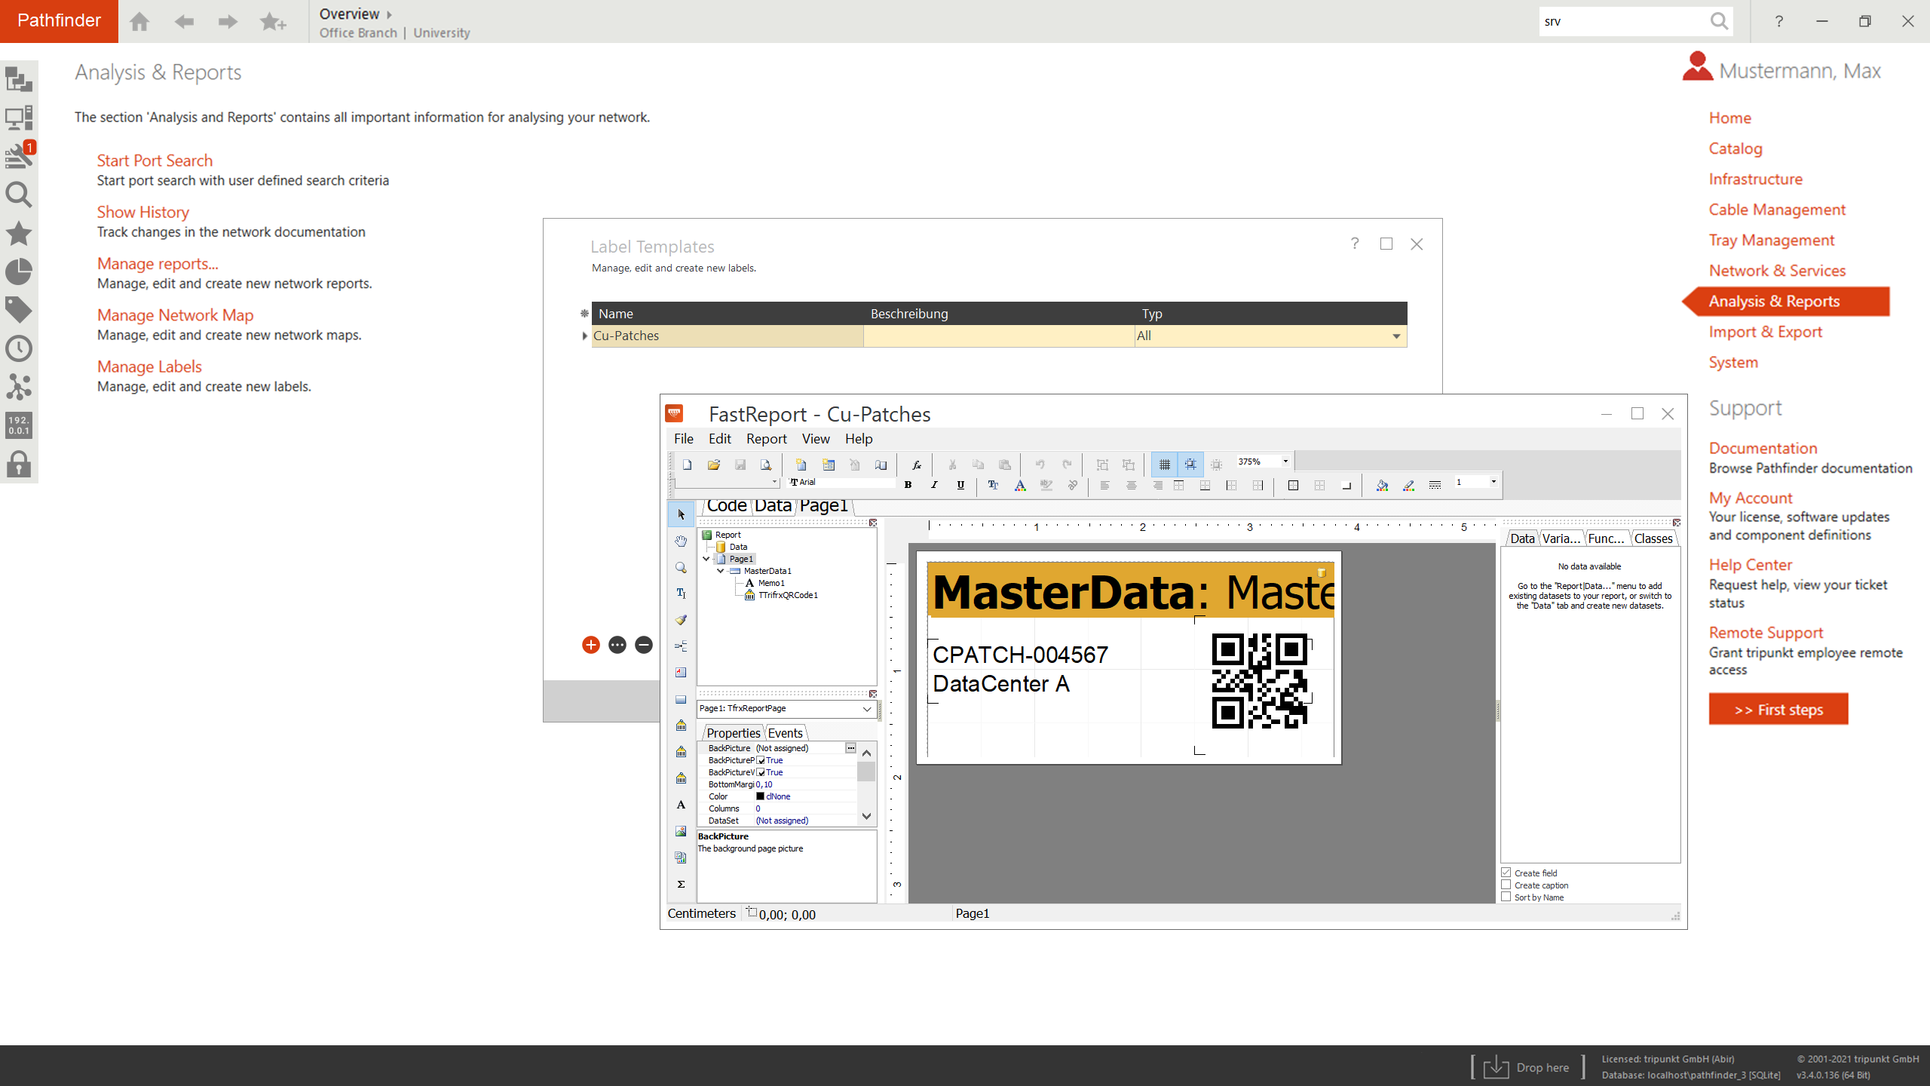Open the Report menu in FastReport
This screenshot has width=1930, height=1086.
point(766,438)
